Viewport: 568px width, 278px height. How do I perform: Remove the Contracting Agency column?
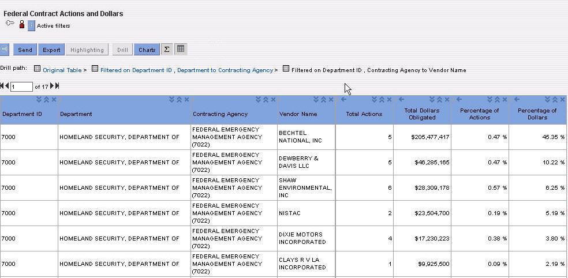tap(273, 100)
